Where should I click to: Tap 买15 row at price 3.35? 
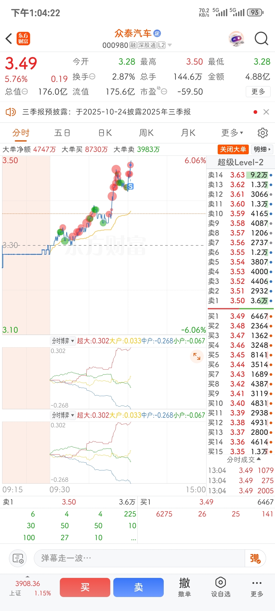(x=240, y=451)
